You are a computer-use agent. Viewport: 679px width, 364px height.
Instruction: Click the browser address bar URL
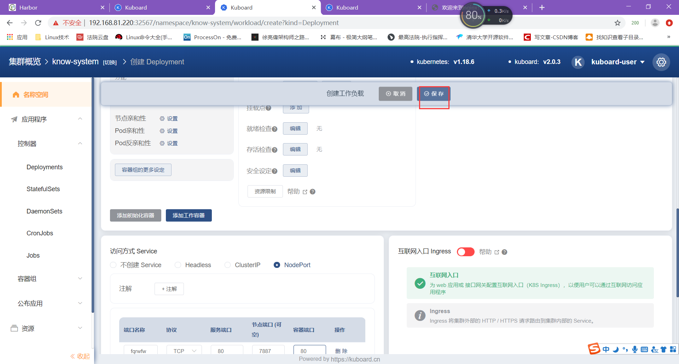click(x=214, y=23)
